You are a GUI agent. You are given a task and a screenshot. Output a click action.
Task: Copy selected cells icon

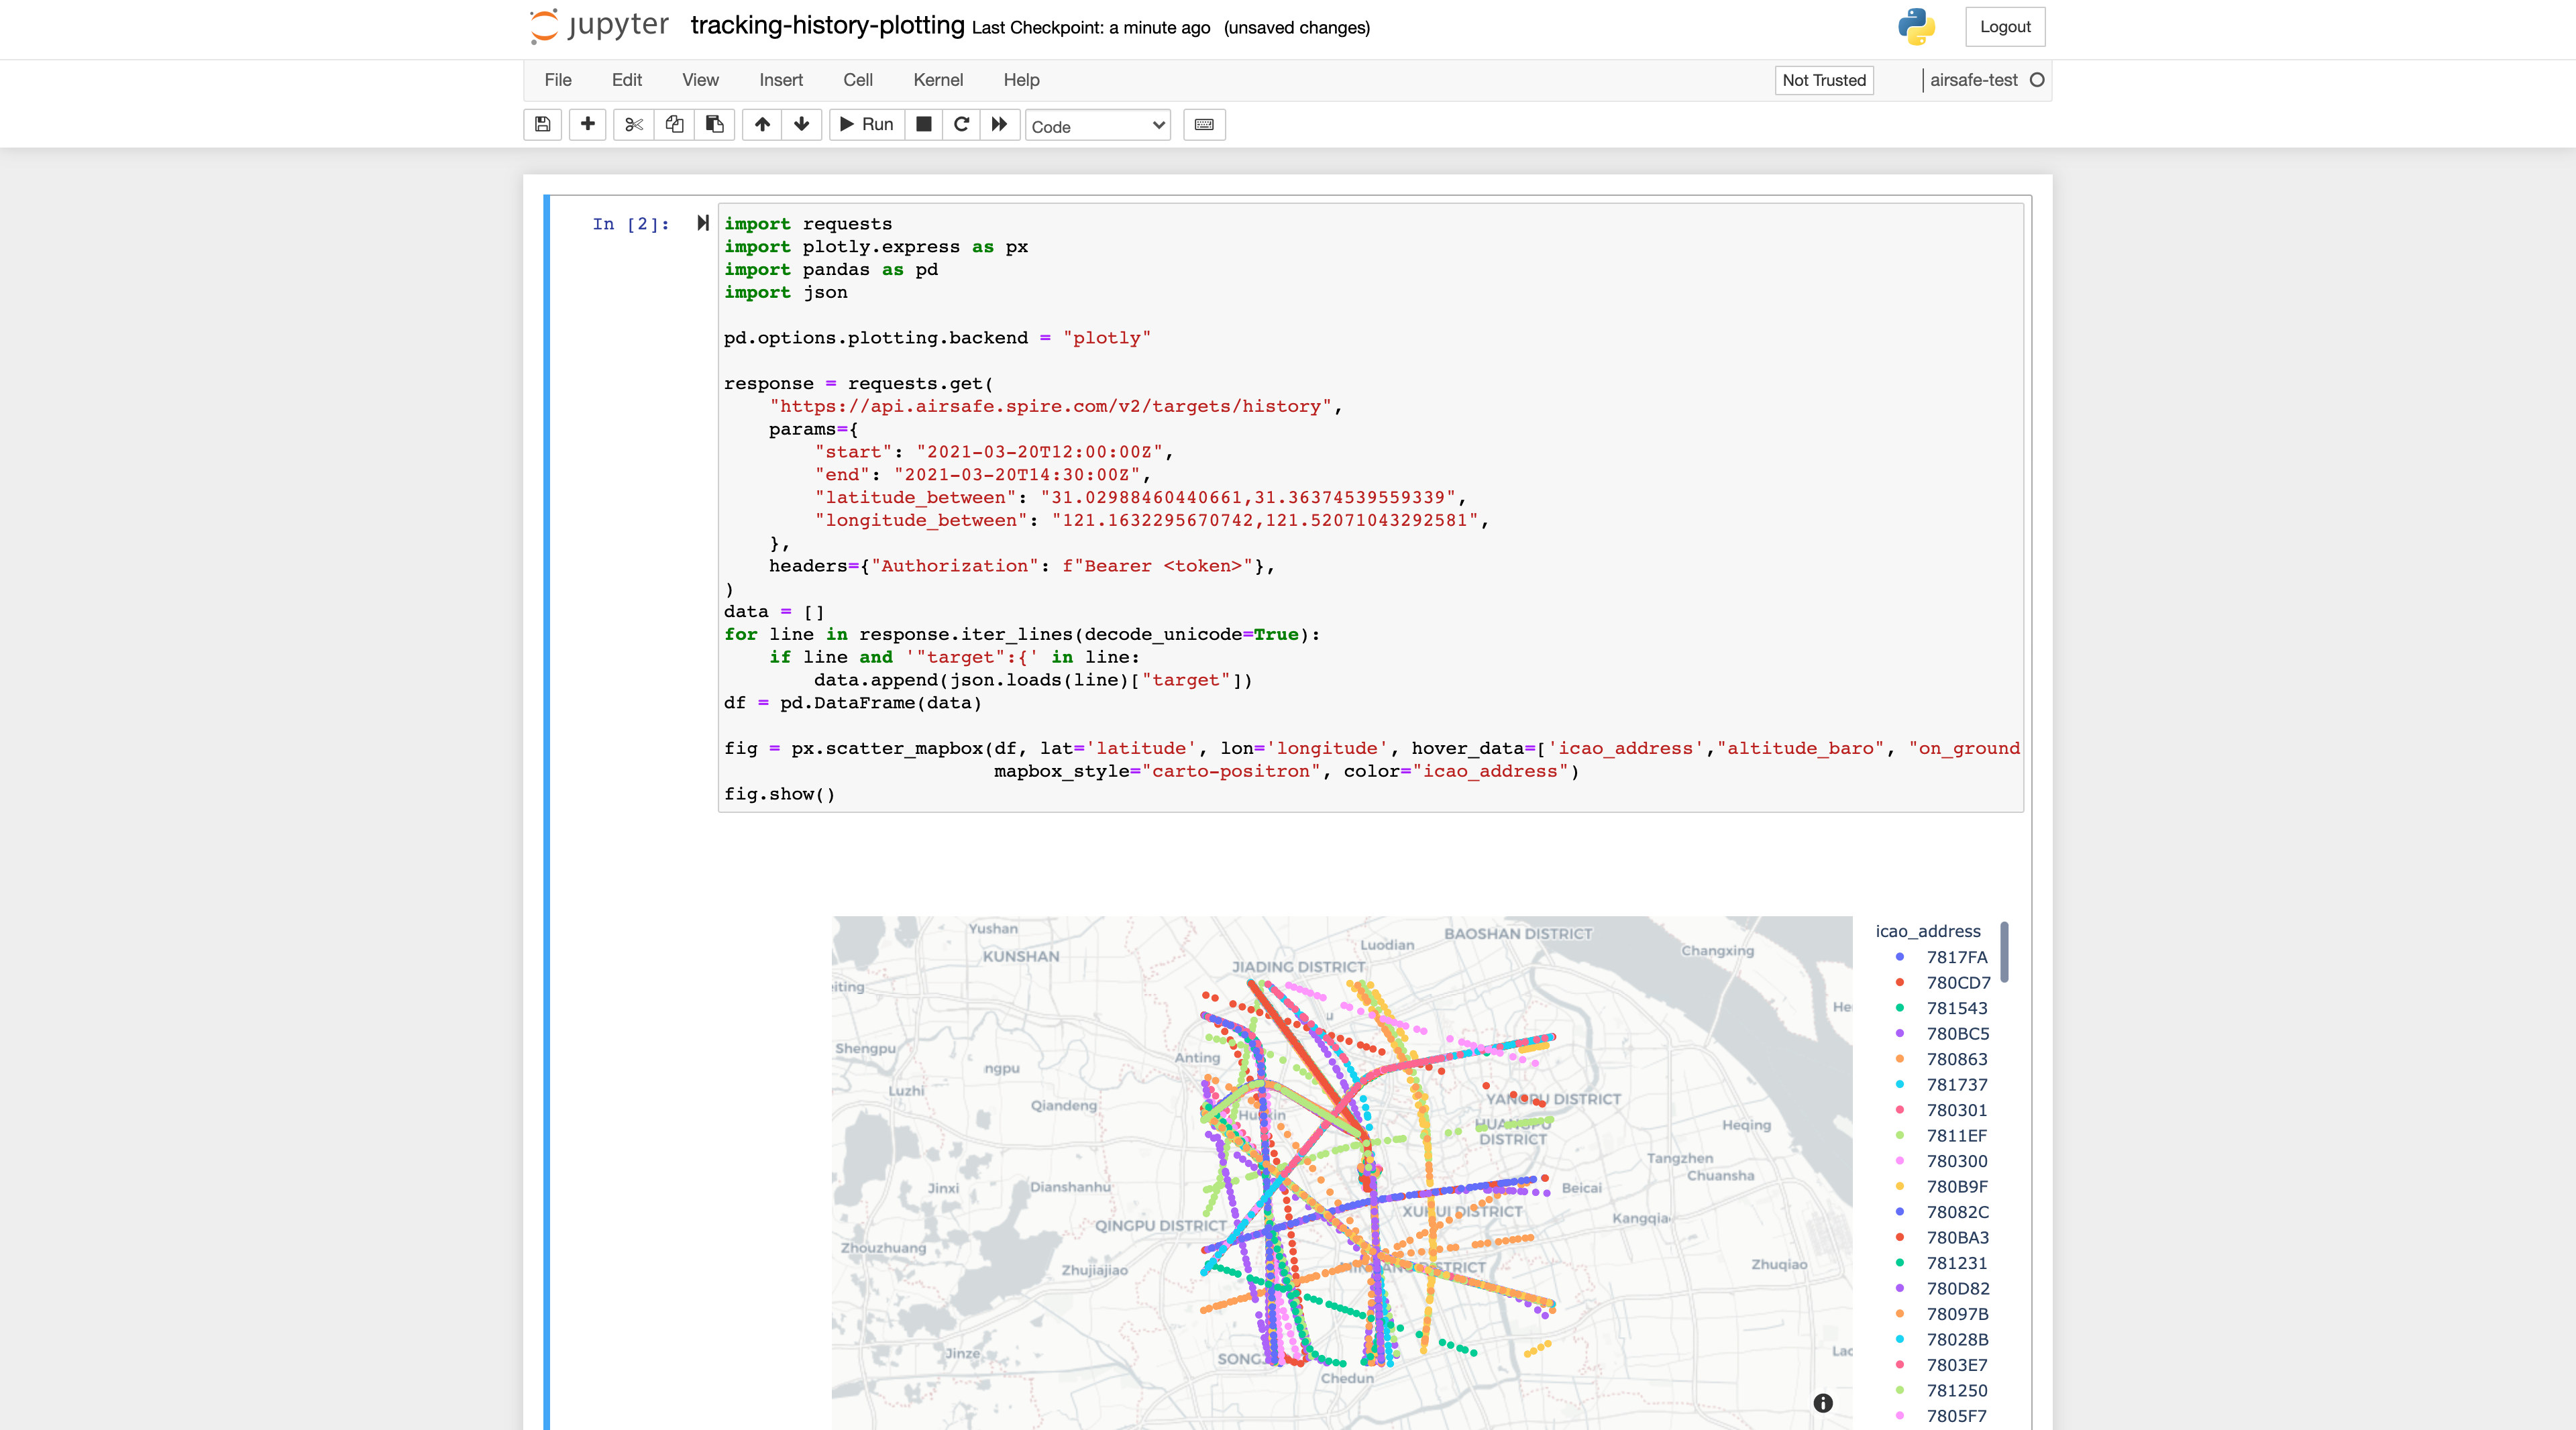[x=674, y=125]
